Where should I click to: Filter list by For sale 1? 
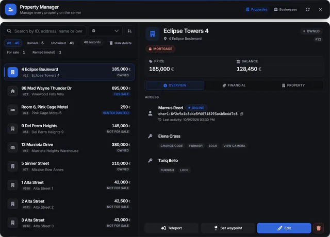pyautogui.click(x=16, y=53)
